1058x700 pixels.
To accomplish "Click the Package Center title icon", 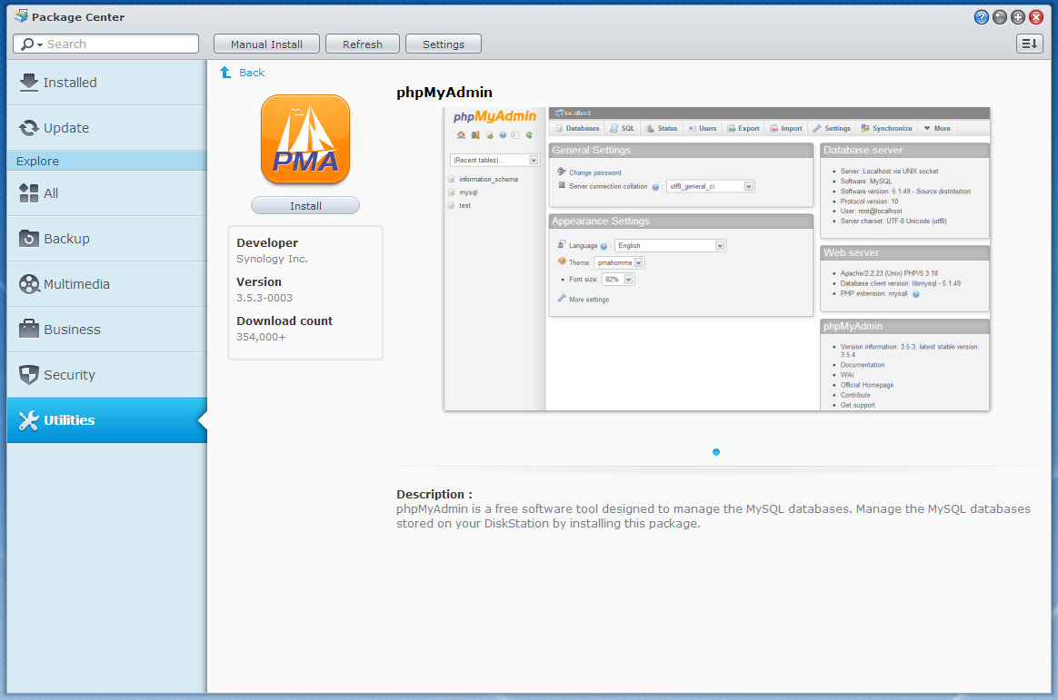I will [x=21, y=16].
